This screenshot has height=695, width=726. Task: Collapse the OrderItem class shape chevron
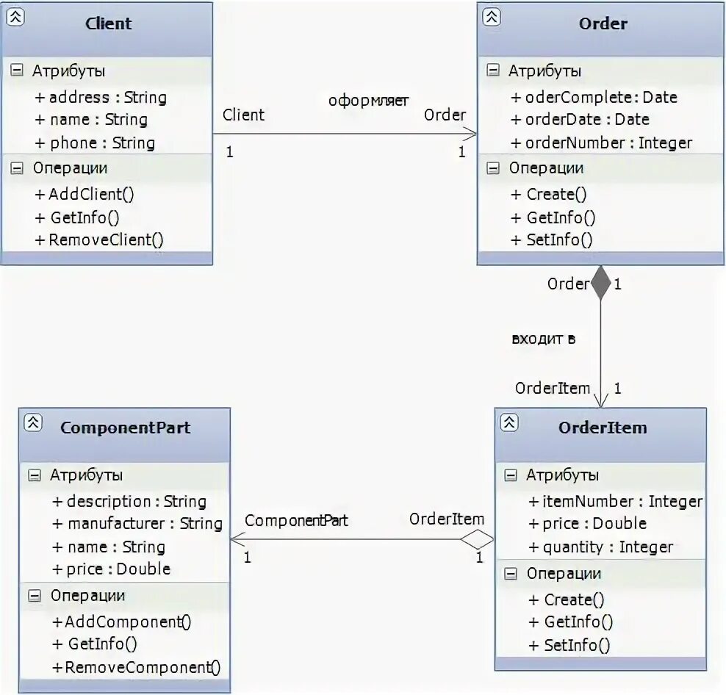click(x=509, y=422)
